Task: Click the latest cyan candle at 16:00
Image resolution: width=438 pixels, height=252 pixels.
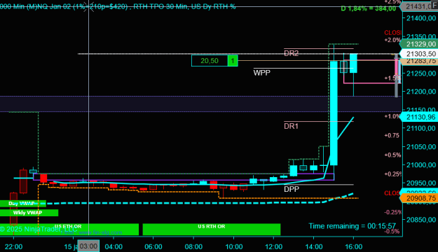Action: click(x=353, y=63)
